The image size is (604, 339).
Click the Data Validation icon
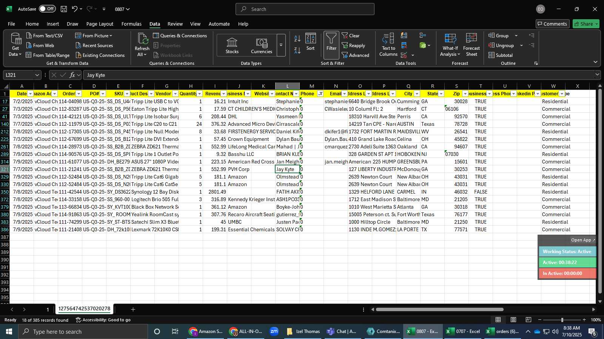point(404,55)
